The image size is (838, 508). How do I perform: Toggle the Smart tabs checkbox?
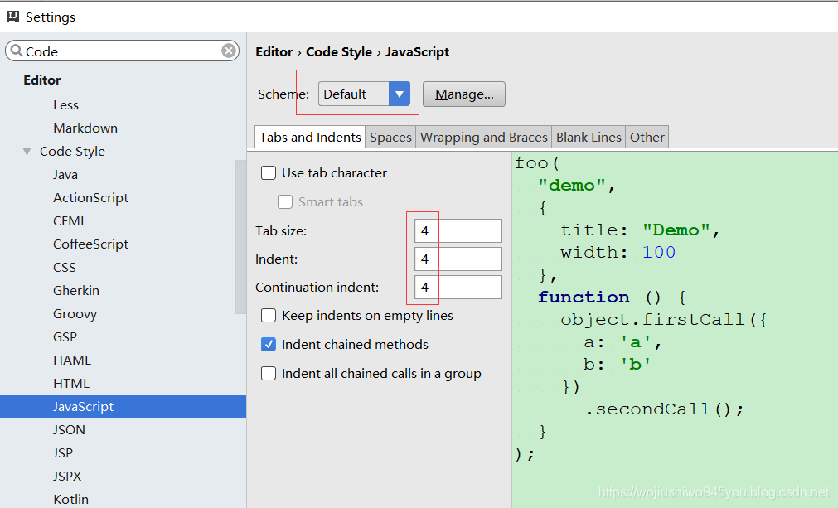tap(285, 202)
